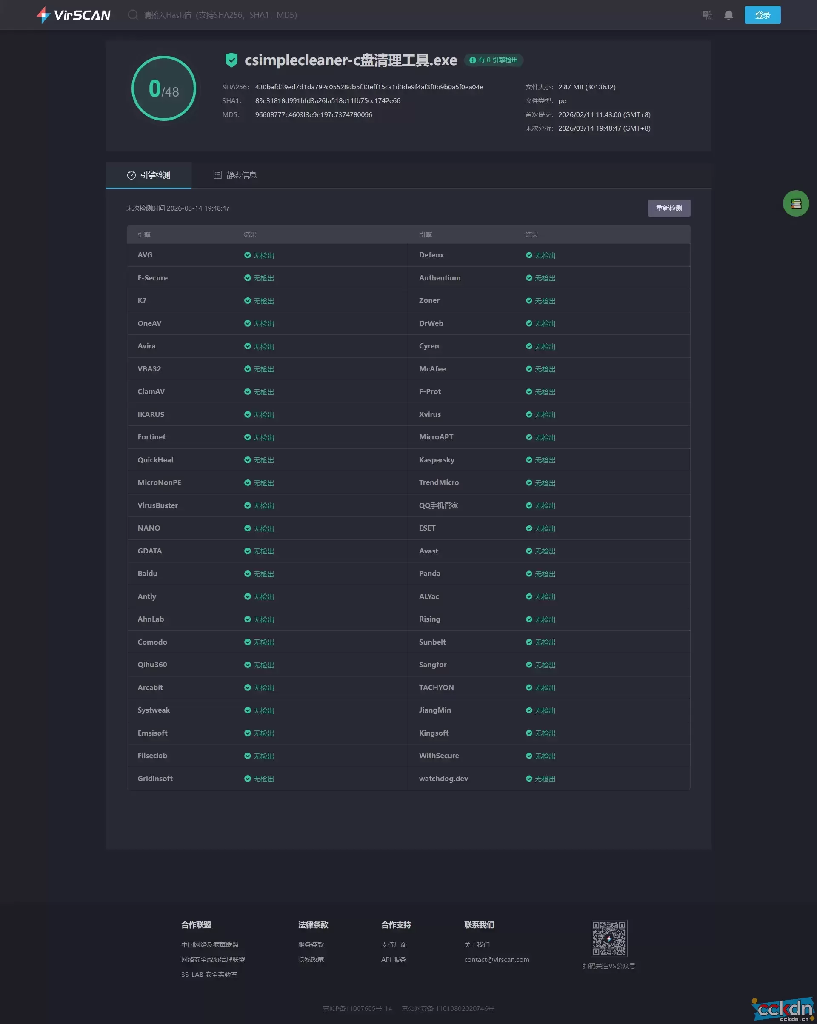Click the Kaspersky result checkmark icon
The image size is (817, 1024).
tap(528, 460)
